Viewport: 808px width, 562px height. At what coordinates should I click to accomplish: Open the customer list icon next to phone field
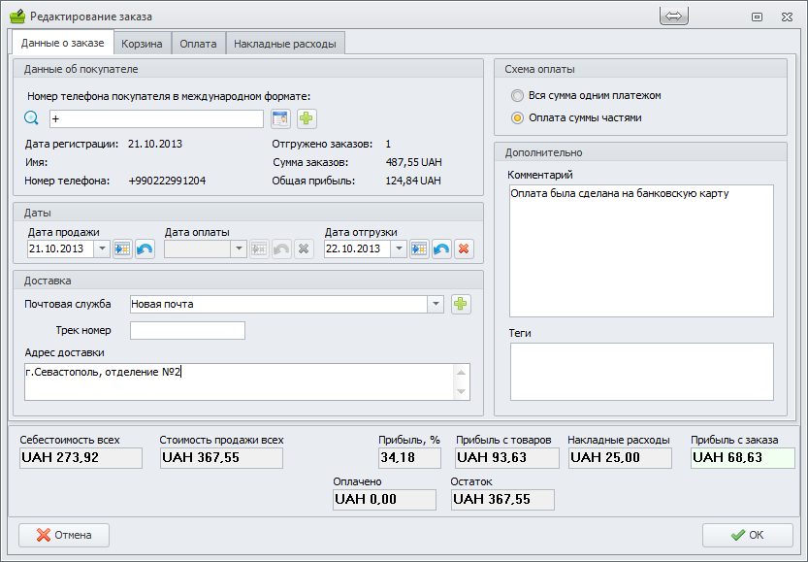[280, 118]
